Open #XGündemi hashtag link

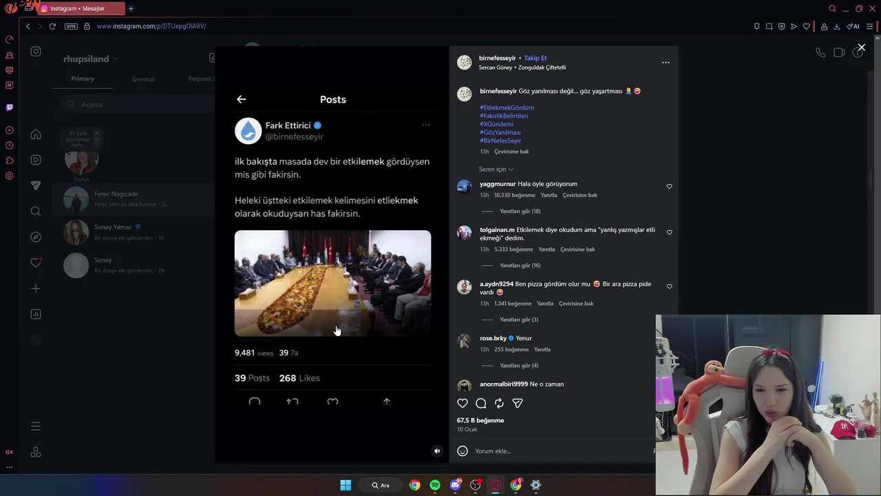pos(496,124)
